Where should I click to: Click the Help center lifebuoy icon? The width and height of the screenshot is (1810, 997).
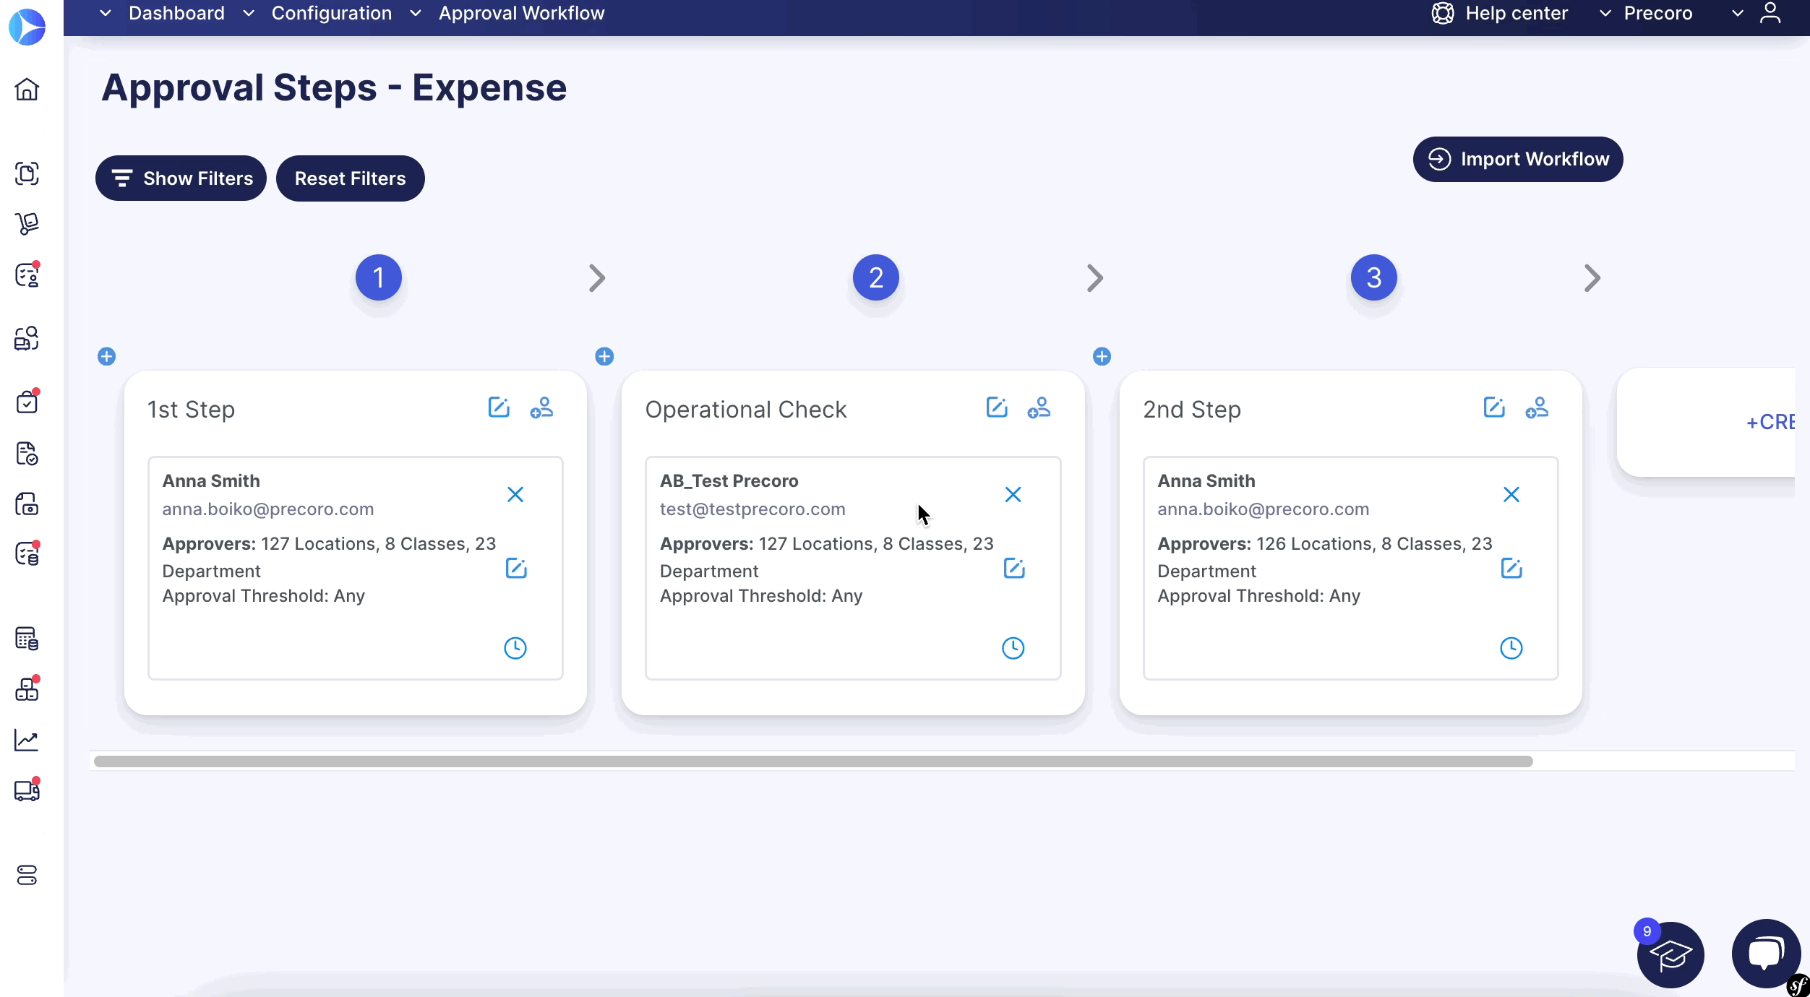click(x=1443, y=13)
